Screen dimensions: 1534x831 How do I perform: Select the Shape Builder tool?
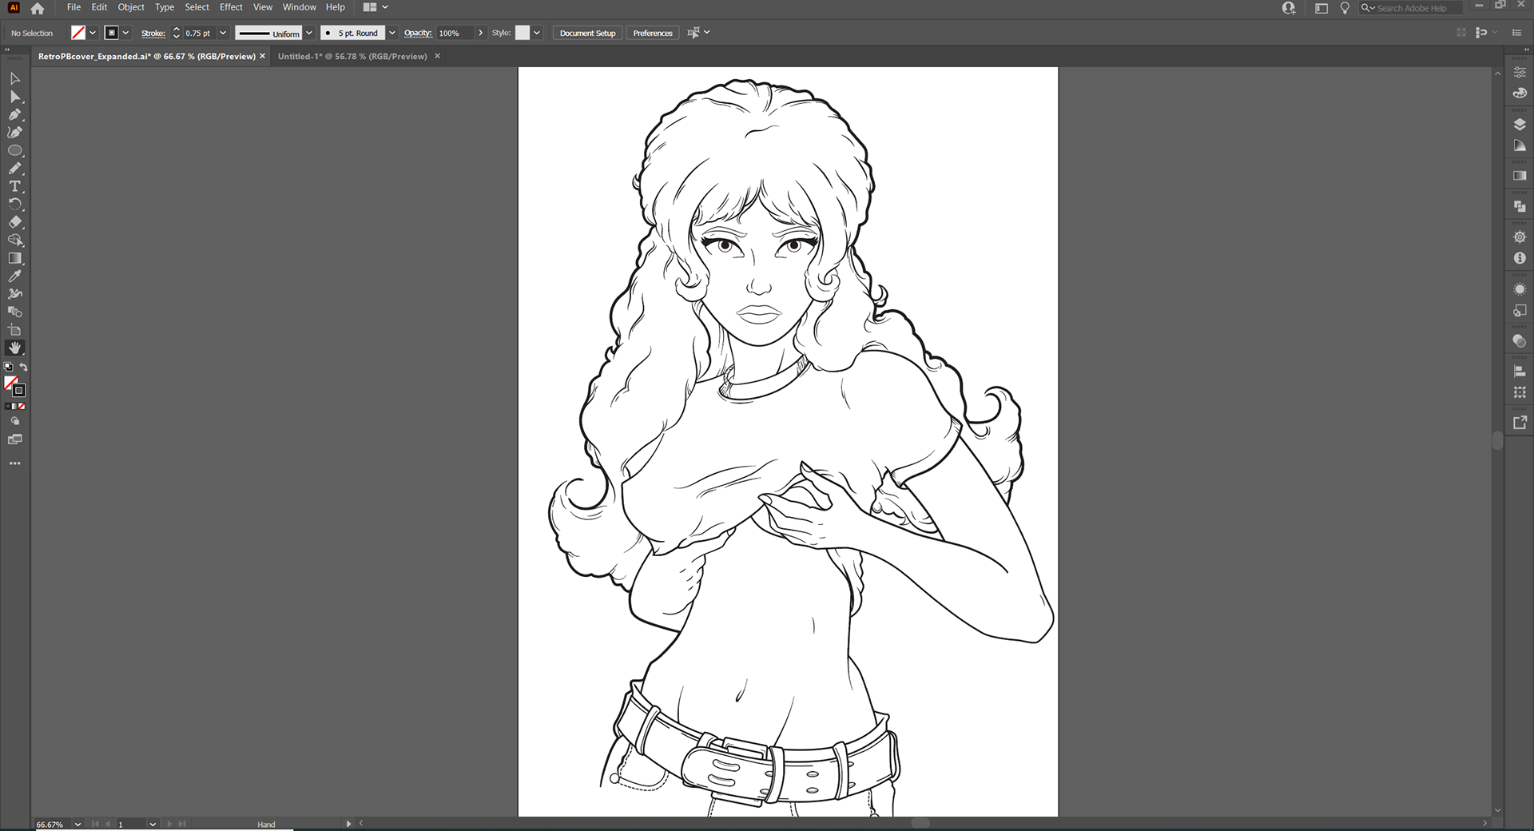click(x=14, y=241)
